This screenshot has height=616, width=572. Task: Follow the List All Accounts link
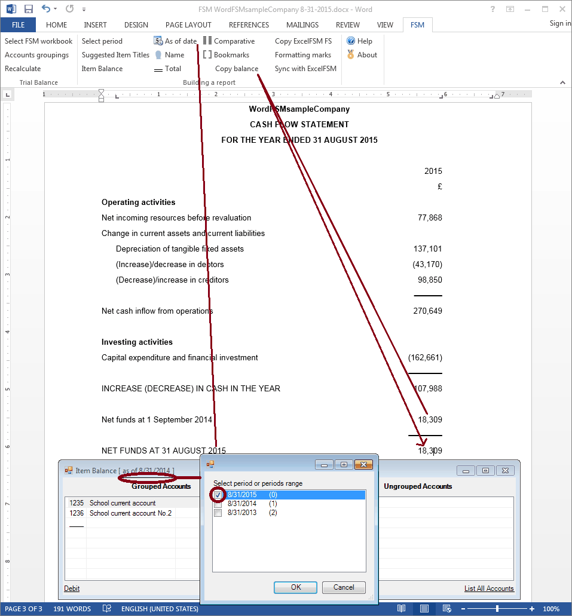pos(488,589)
